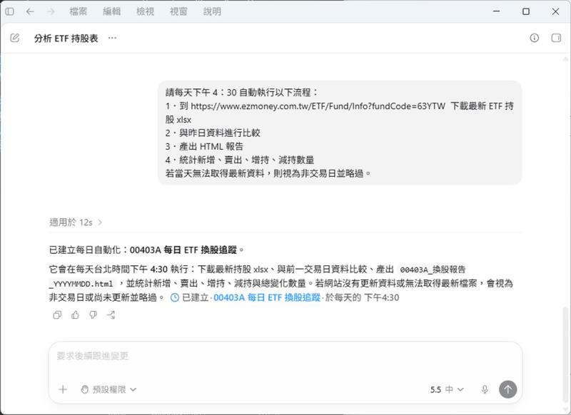Image resolution: width=571 pixels, height=415 pixels.
Task: Go forward with the right arrow
Action: point(51,11)
